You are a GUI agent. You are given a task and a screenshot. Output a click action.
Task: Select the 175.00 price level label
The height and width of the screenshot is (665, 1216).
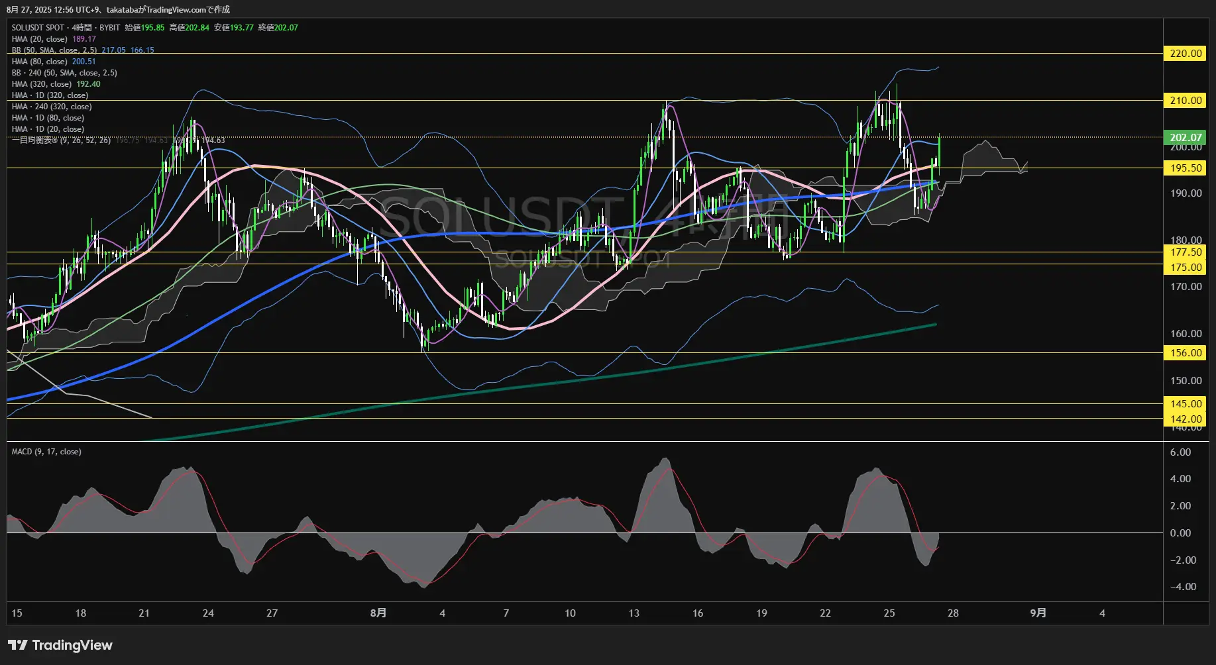click(1186, 268)
